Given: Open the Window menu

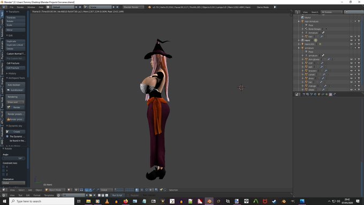Looking at the screenshot, I should click(31, 7).
